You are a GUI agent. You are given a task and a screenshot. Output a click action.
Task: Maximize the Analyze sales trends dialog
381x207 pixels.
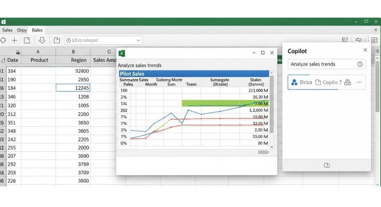pyautogui.click(x=263, y=53)
